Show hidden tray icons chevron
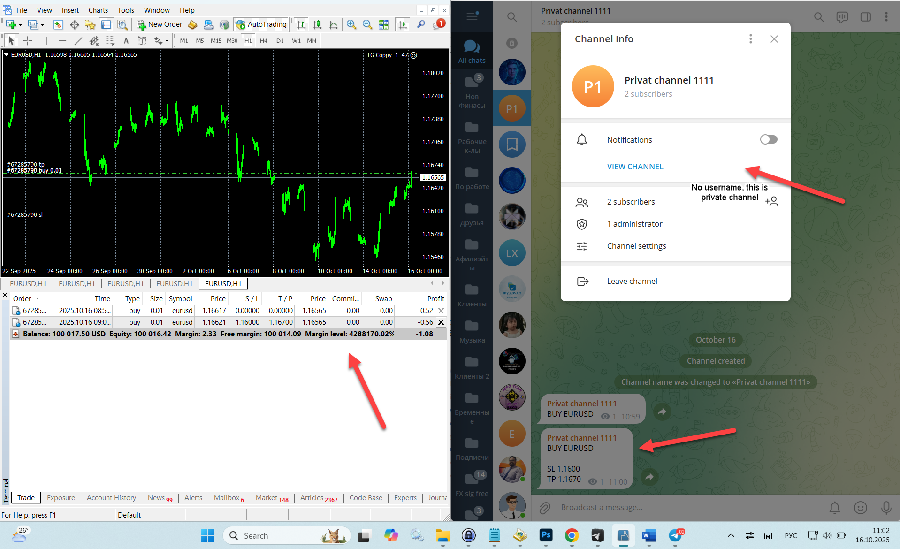The image size is (900, 549). 731,535
